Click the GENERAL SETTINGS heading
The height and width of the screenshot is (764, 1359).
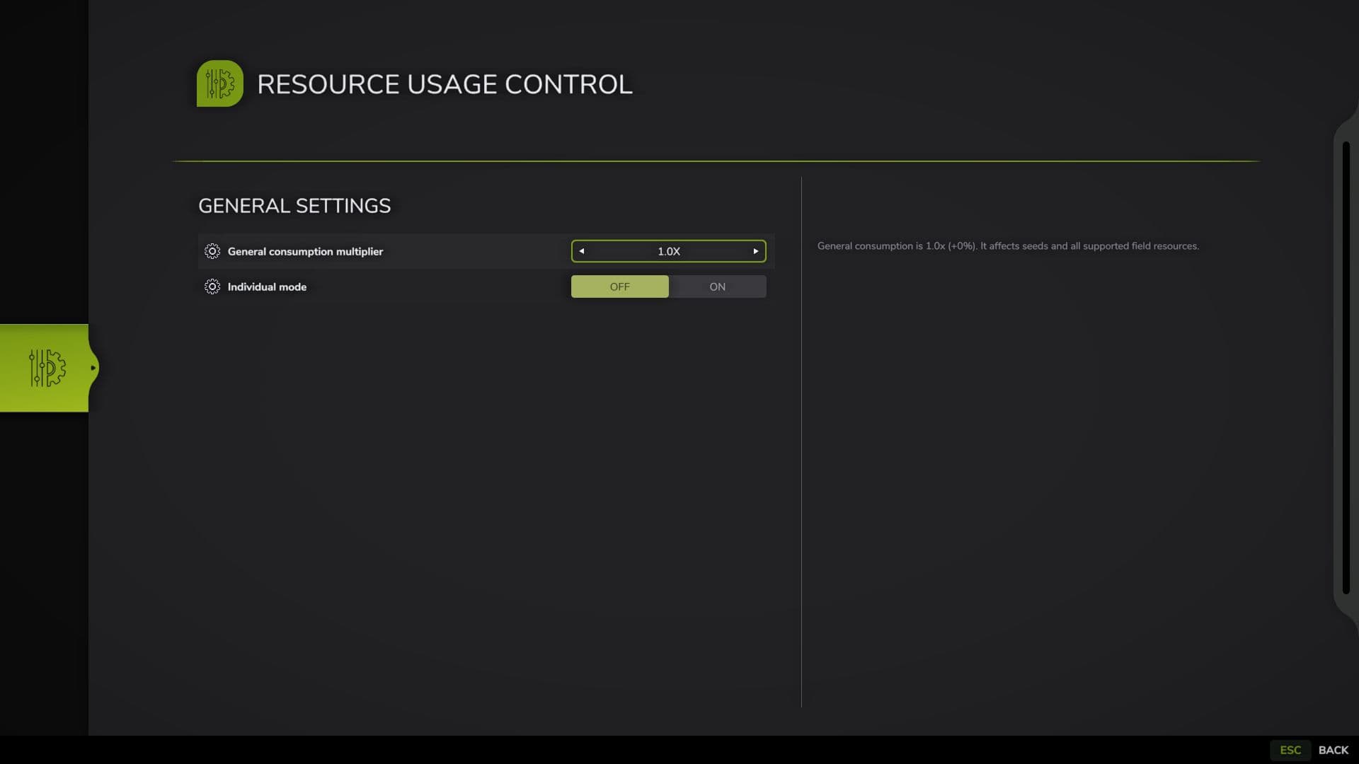click(294, 206)
